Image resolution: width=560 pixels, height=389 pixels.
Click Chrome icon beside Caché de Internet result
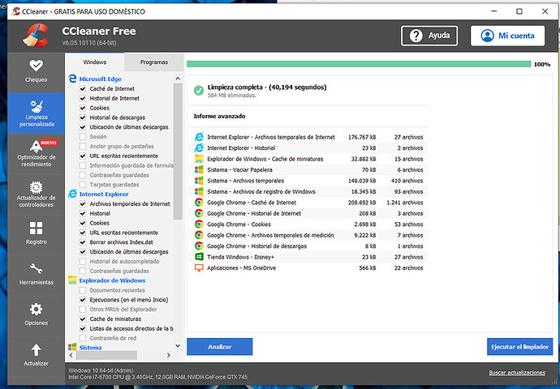coord(199,203)
